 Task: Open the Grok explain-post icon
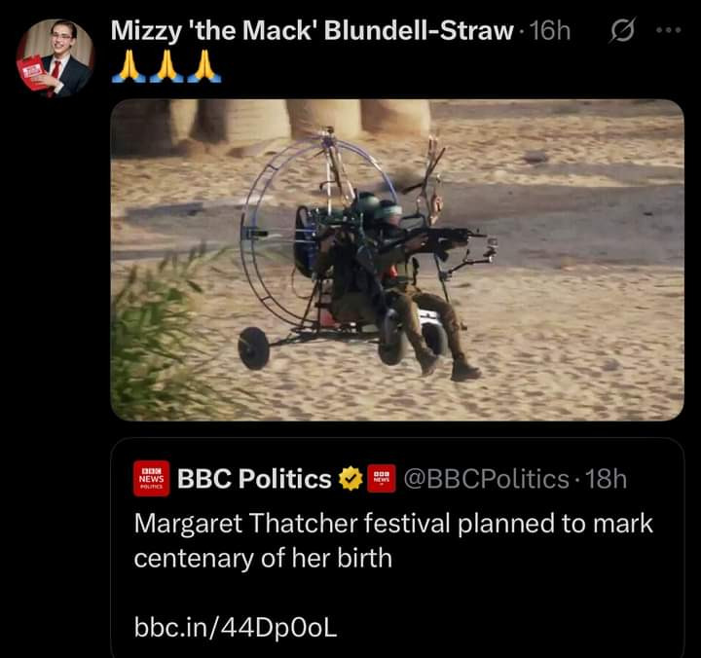click(621, 30)
